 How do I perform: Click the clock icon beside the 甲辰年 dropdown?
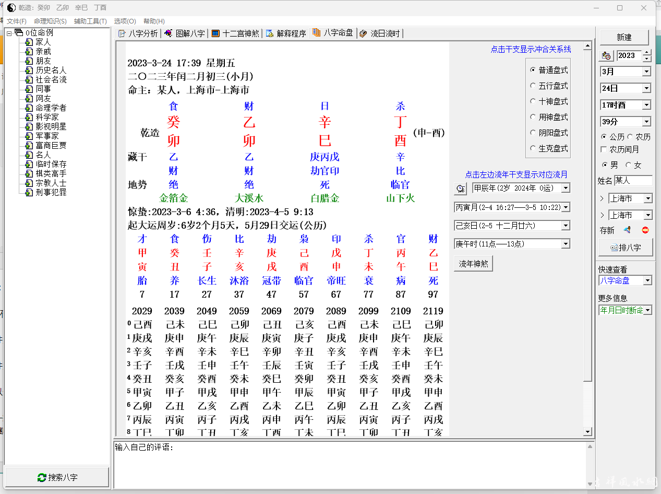pyautogui.click(x=460, y=189)
